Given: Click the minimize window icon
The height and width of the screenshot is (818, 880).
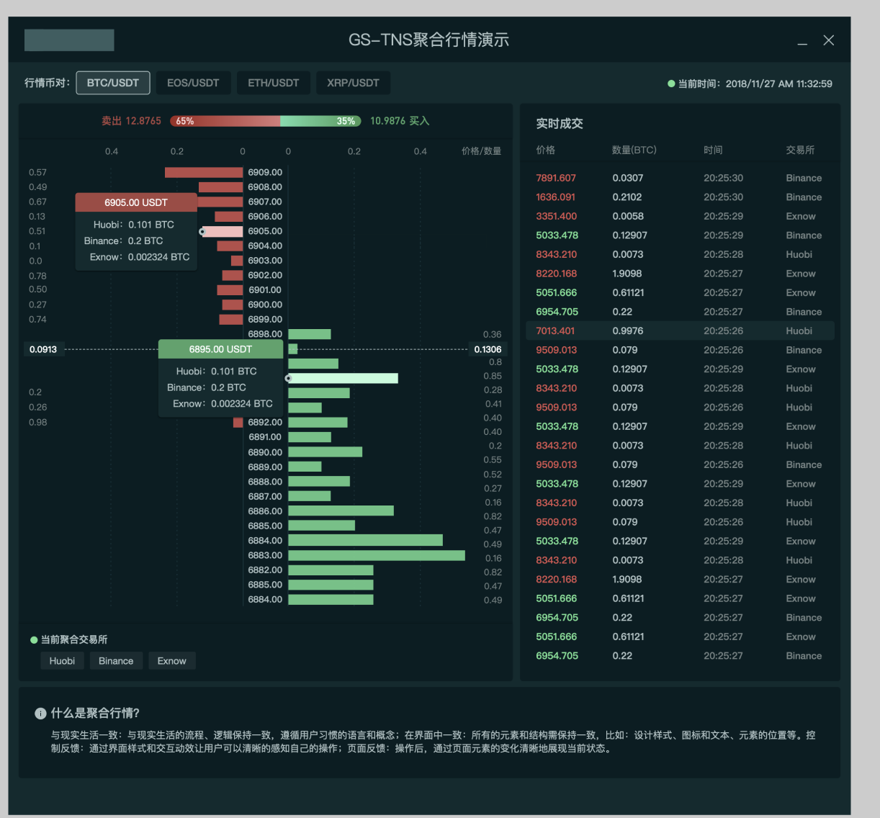Looking at the screenshot, I should click(802, 41).
